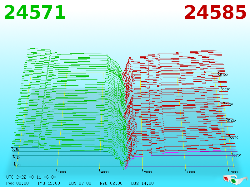This screenshot has height=187, width=250.
Task: Click the 05:20 time axis marker
Action: [228, 104]
